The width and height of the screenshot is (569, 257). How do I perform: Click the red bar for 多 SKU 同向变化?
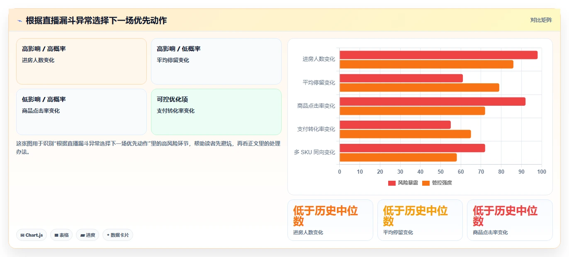click(412, 148)
